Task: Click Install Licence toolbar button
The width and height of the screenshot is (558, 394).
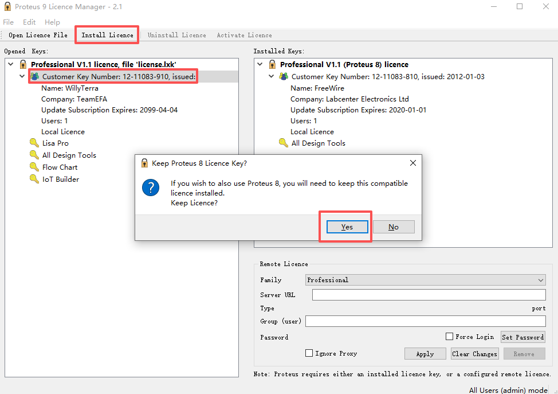Action: point(107,35)
